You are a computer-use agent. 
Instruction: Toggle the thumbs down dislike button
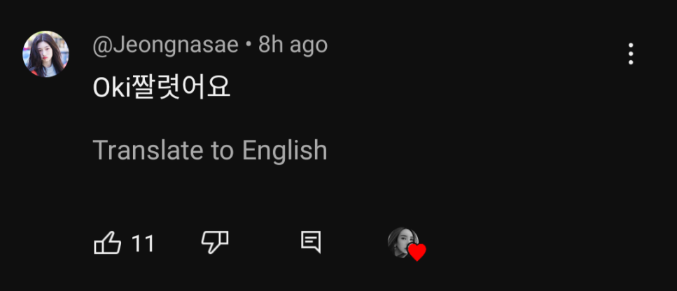pyautogui.click(x=214, y=243)
